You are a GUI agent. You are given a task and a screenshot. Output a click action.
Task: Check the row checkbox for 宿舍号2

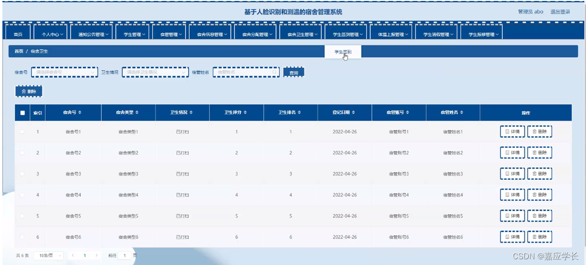pyautogui.click(x=22, y=153)
